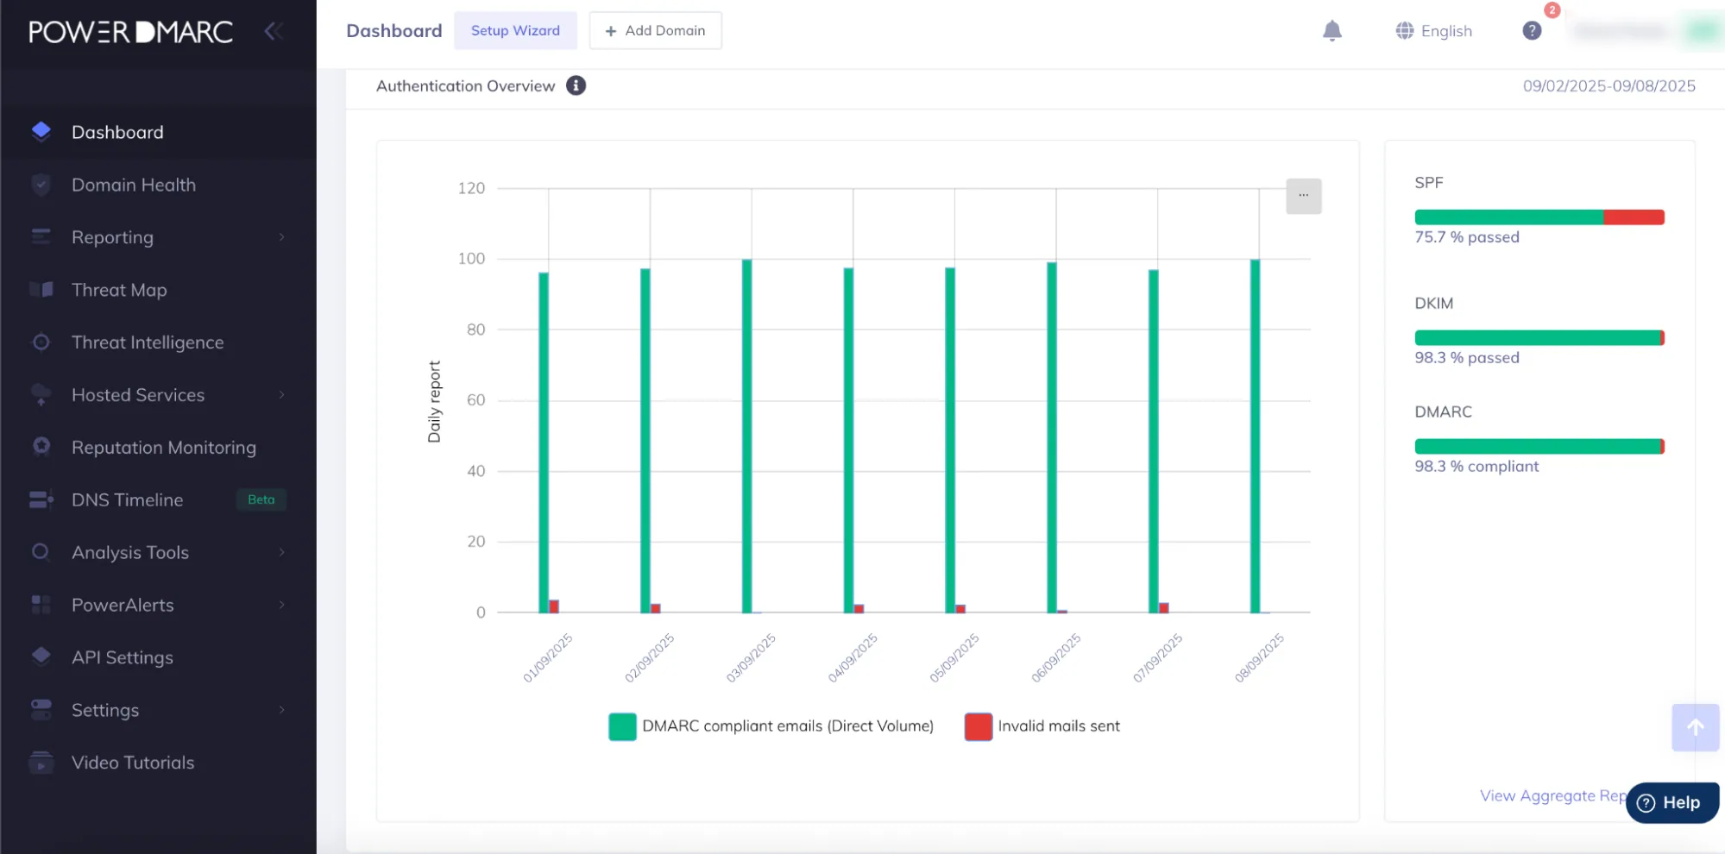
Task: Click the Settings toggle icon in sidebar
Action: click(41, 709)
